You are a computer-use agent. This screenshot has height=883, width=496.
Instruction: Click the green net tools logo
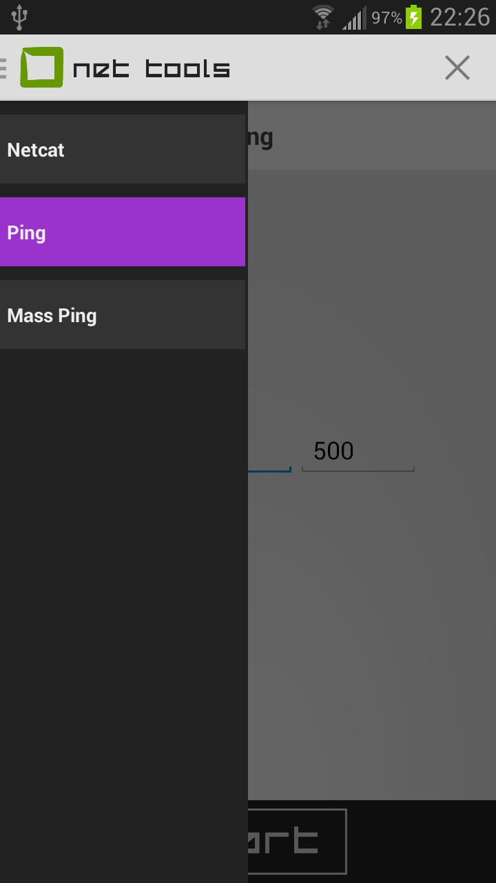(42, 68)
